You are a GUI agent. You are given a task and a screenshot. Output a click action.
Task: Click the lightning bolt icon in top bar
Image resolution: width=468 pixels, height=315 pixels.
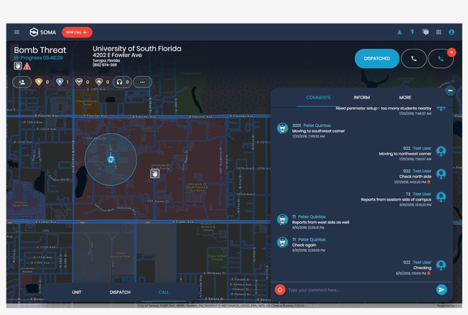(x=413, y=32)
